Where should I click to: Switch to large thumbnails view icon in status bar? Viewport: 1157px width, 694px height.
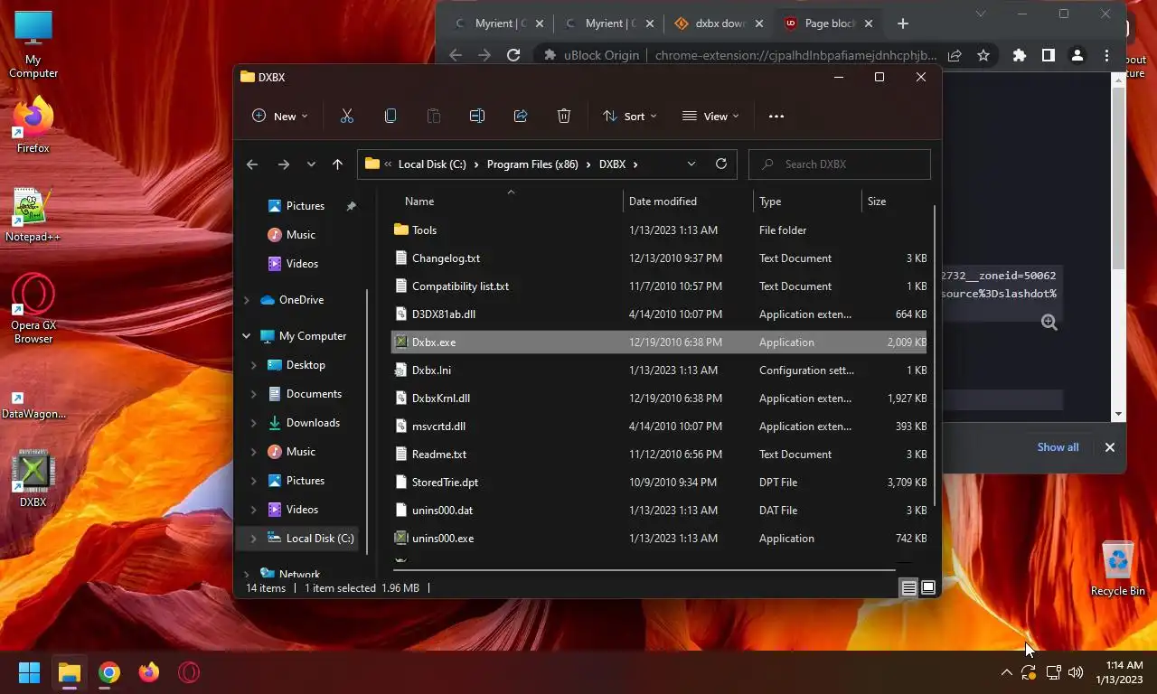tap(928, 588)
